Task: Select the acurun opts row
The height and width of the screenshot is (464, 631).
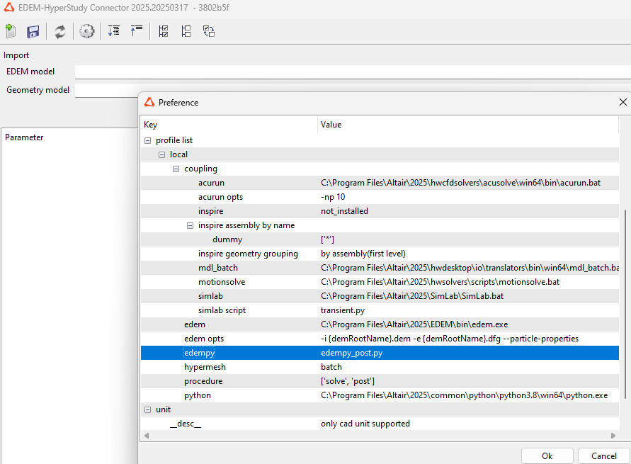Action: 380,197
